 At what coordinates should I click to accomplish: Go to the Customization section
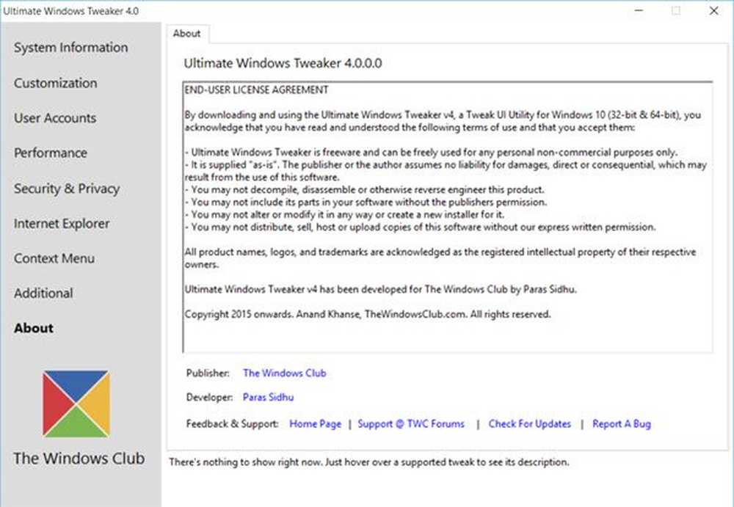[56, 83]
